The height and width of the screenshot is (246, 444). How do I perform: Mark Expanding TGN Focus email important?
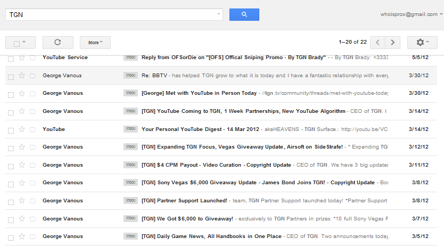(x=32, y=147)
